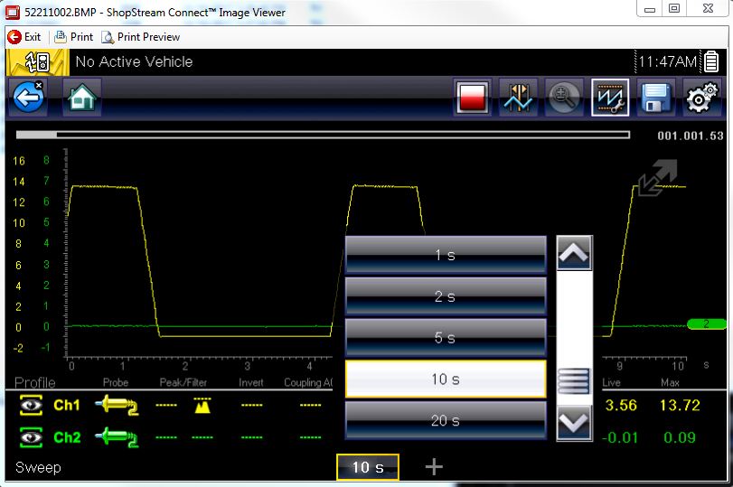Toggle Ch1 visibility eye icon
This screenshot has width=733, height=487.
(32, 406)
